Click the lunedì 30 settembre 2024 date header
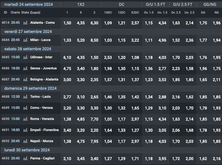Image resolution: width=222 pixels, height=165 pixels. click(x=27, y=150)
